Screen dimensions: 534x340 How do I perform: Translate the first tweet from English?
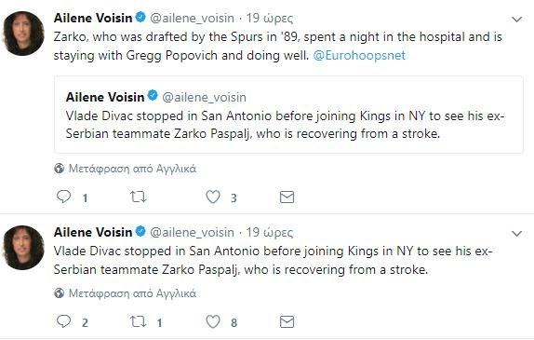pyautogui.click(x=132, y=169)
